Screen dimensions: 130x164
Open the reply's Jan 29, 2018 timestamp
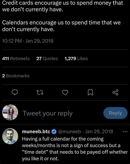tap(99, 131)
